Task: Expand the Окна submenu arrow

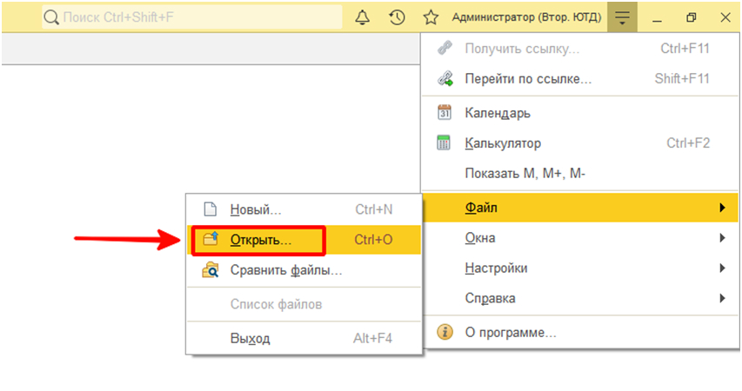Action: click(x=722, y=238)
